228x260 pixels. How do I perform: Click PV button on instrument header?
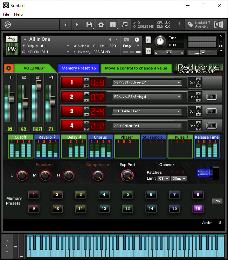pos(221,51)
